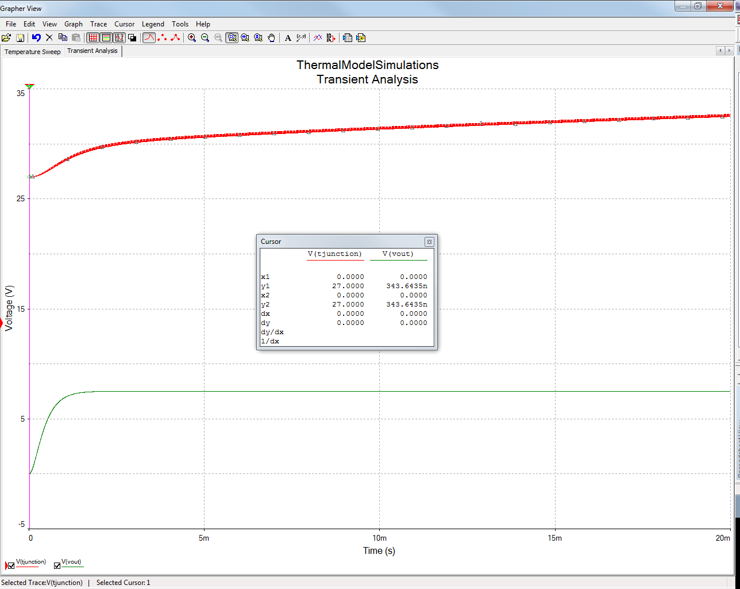This screenshot has height=589, width=740.
Task: Click the Cut (X) icon
Action: [x=49, y=38]
